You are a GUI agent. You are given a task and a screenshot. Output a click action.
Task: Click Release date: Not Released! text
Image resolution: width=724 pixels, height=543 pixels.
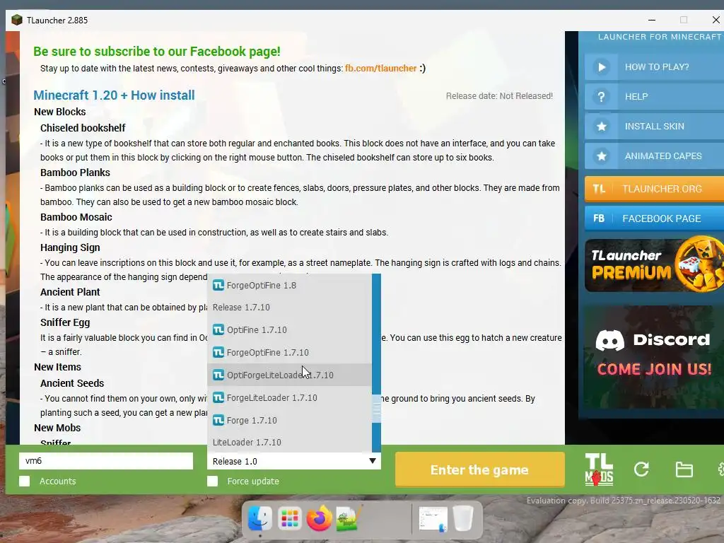point(499,96)
